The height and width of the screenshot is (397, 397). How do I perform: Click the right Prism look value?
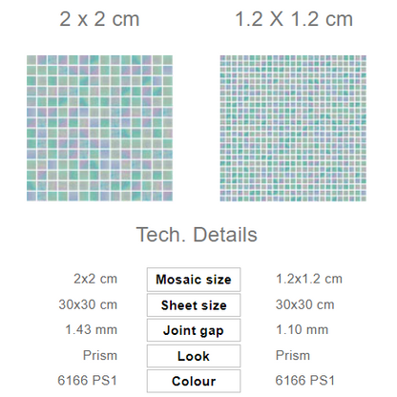click(293, 355)
